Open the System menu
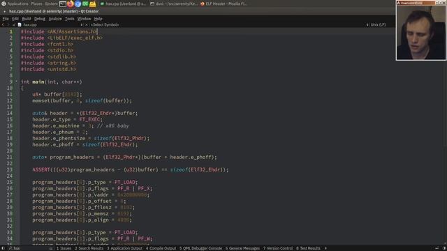447x251 pixels. [x=51, y=4]
